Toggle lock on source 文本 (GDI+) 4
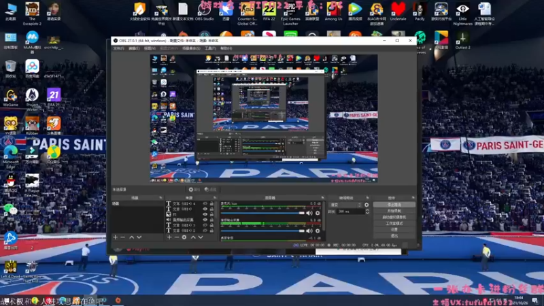The height and width of the screenshot is (306, 544). [211, 204]
